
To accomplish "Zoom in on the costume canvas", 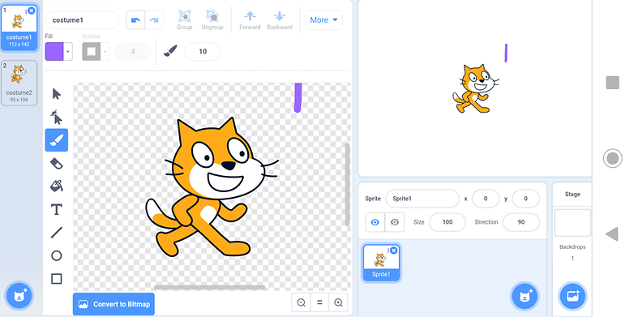I will tap(338, 302).
